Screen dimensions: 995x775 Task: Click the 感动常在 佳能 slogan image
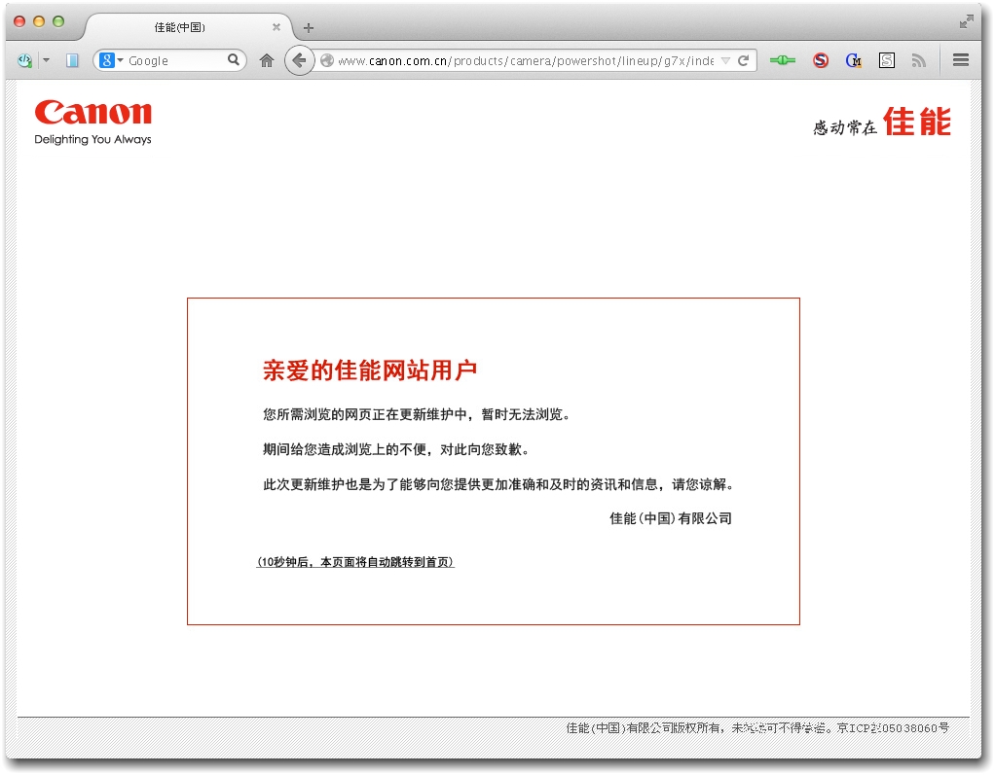tap(882, 122)
